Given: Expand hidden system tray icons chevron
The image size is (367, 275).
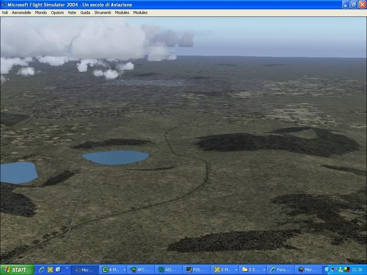Looking at the screenshot, I should pos(327,270).
